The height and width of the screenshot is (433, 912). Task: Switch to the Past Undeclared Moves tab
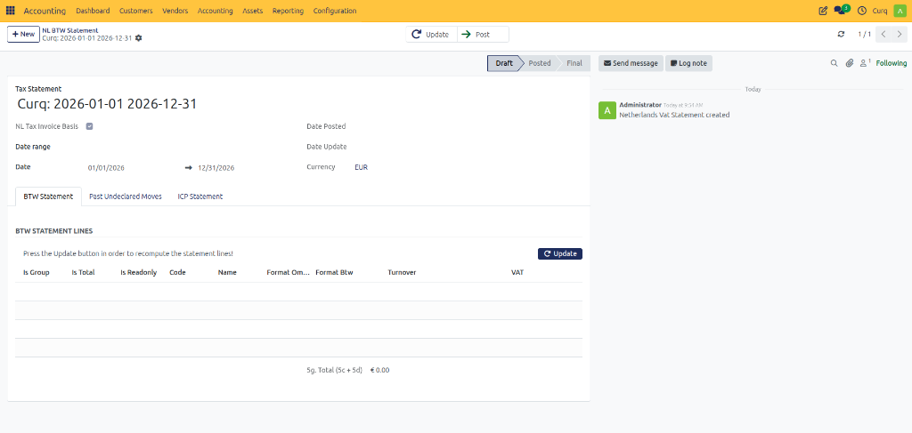point(126,196)
